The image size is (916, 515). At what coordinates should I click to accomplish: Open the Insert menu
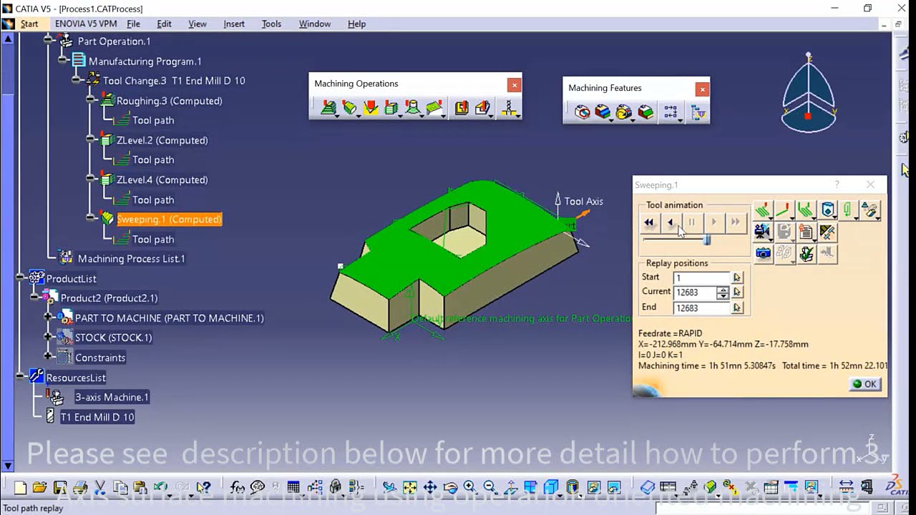pyautogui.click(x=234, y=24)
